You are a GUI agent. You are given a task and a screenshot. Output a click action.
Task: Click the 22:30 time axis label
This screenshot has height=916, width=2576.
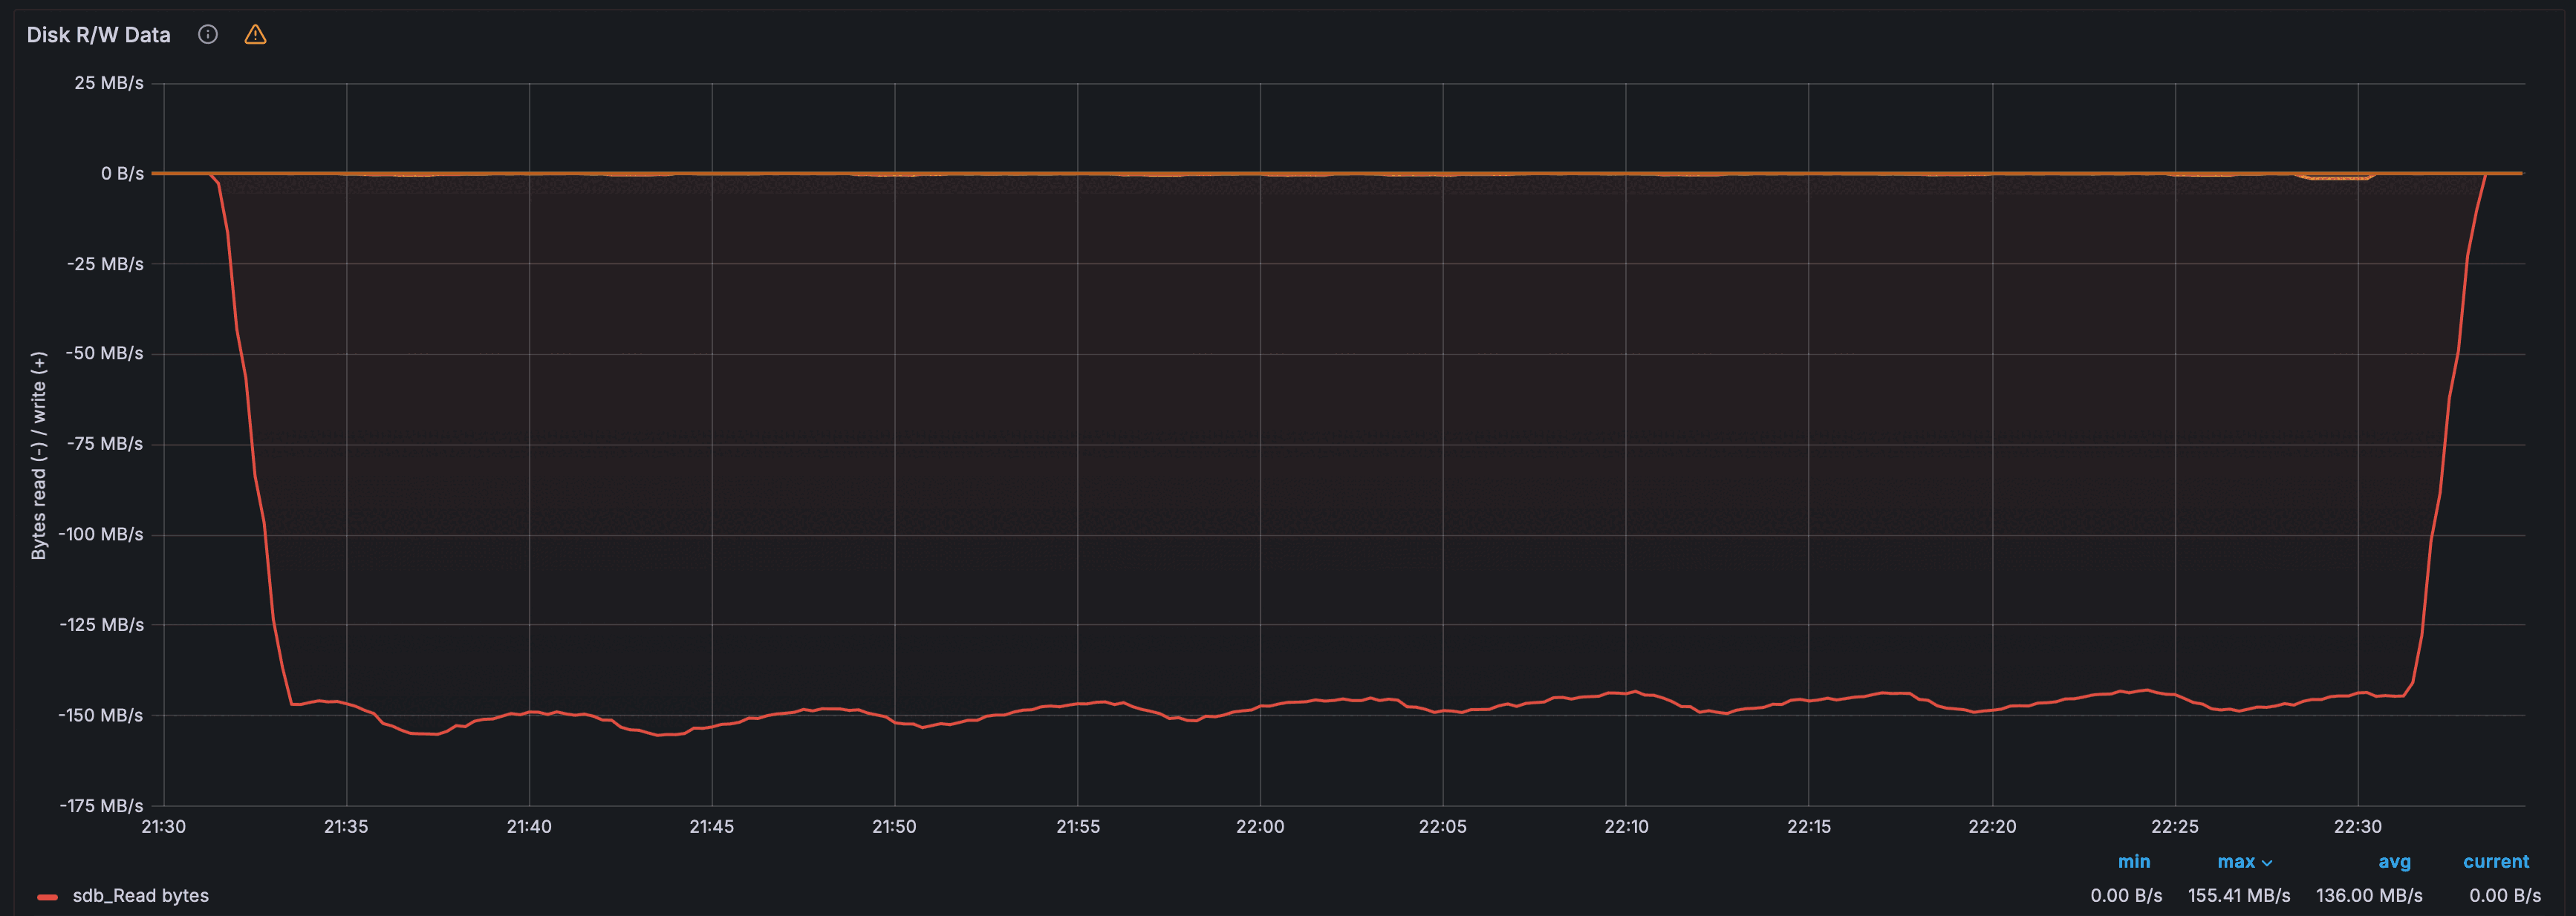(x=2357, y=827)
